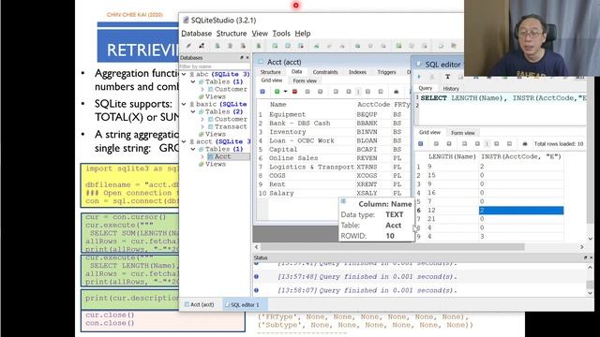Click Commit changes icon in Acct data toolbar

click(307, 92)
